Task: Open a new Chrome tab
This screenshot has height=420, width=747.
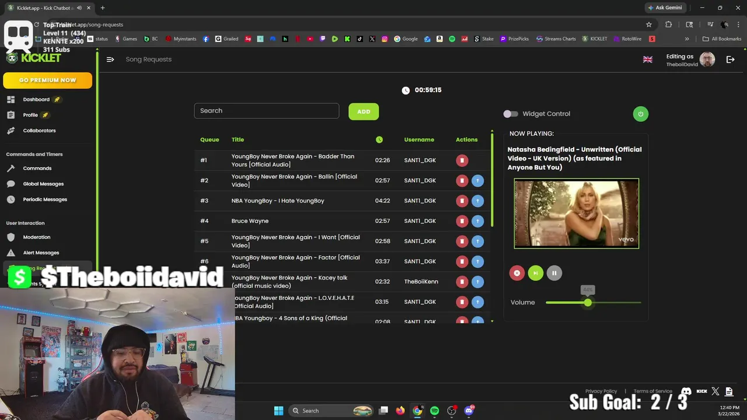Action: (x=103, y=8)
